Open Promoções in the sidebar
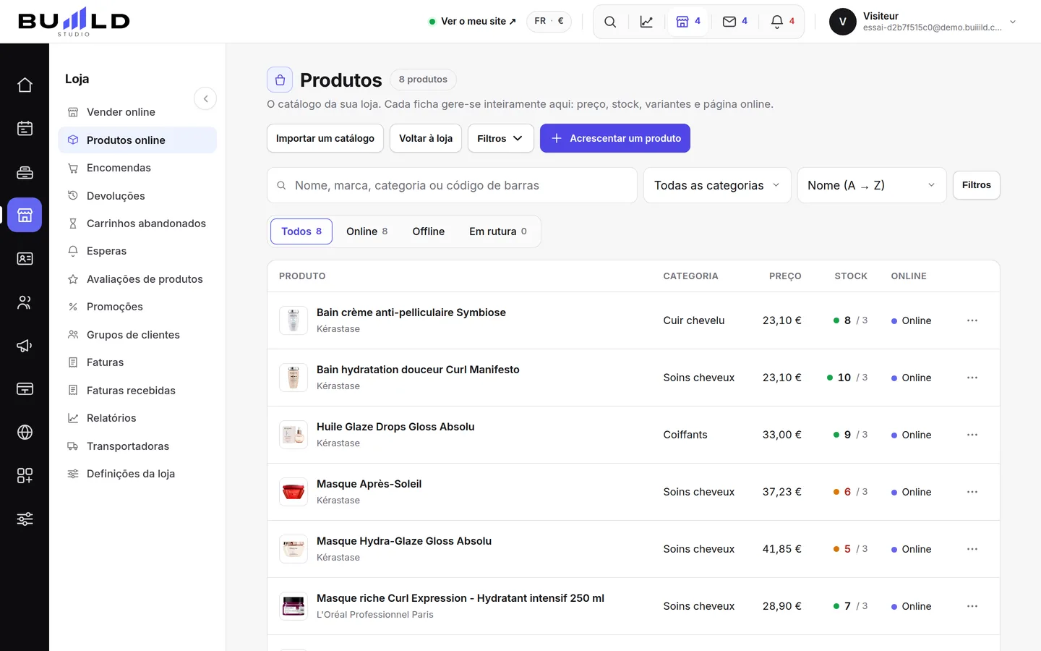 pyautogui.click(x=137, y=307)
